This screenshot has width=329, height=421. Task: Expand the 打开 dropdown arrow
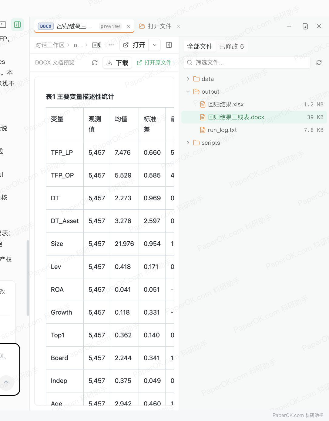tap(155, 45)
